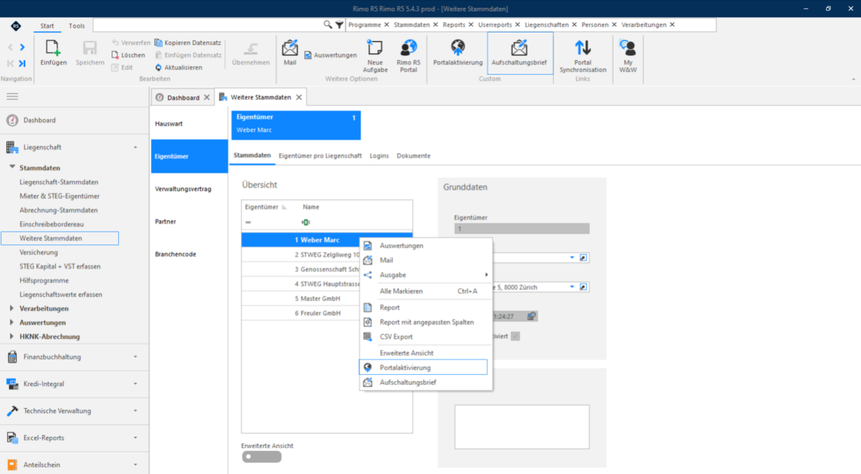
Task: Close the Weitere Stammdaten document tab
Action: (298, 97)
